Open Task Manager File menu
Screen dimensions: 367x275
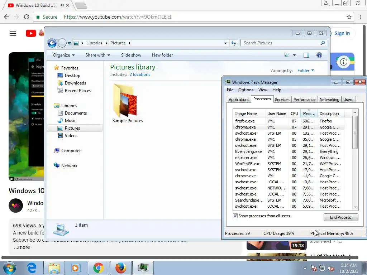pos(230,90)
